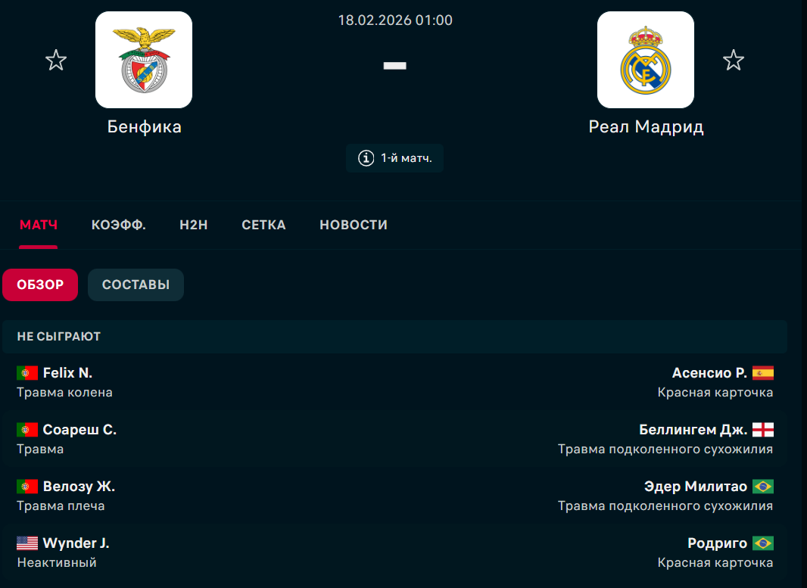
Task: Switch to the H2H tab
Action: point(194,225)
